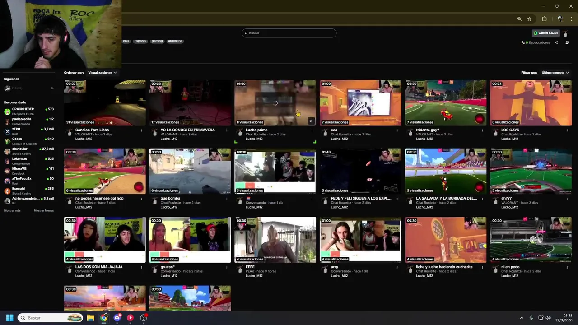Open paolaojedda channel in sidebar
Image resolution: width=578 pixels, height=325 pixels.
click(x=29, y=121)
